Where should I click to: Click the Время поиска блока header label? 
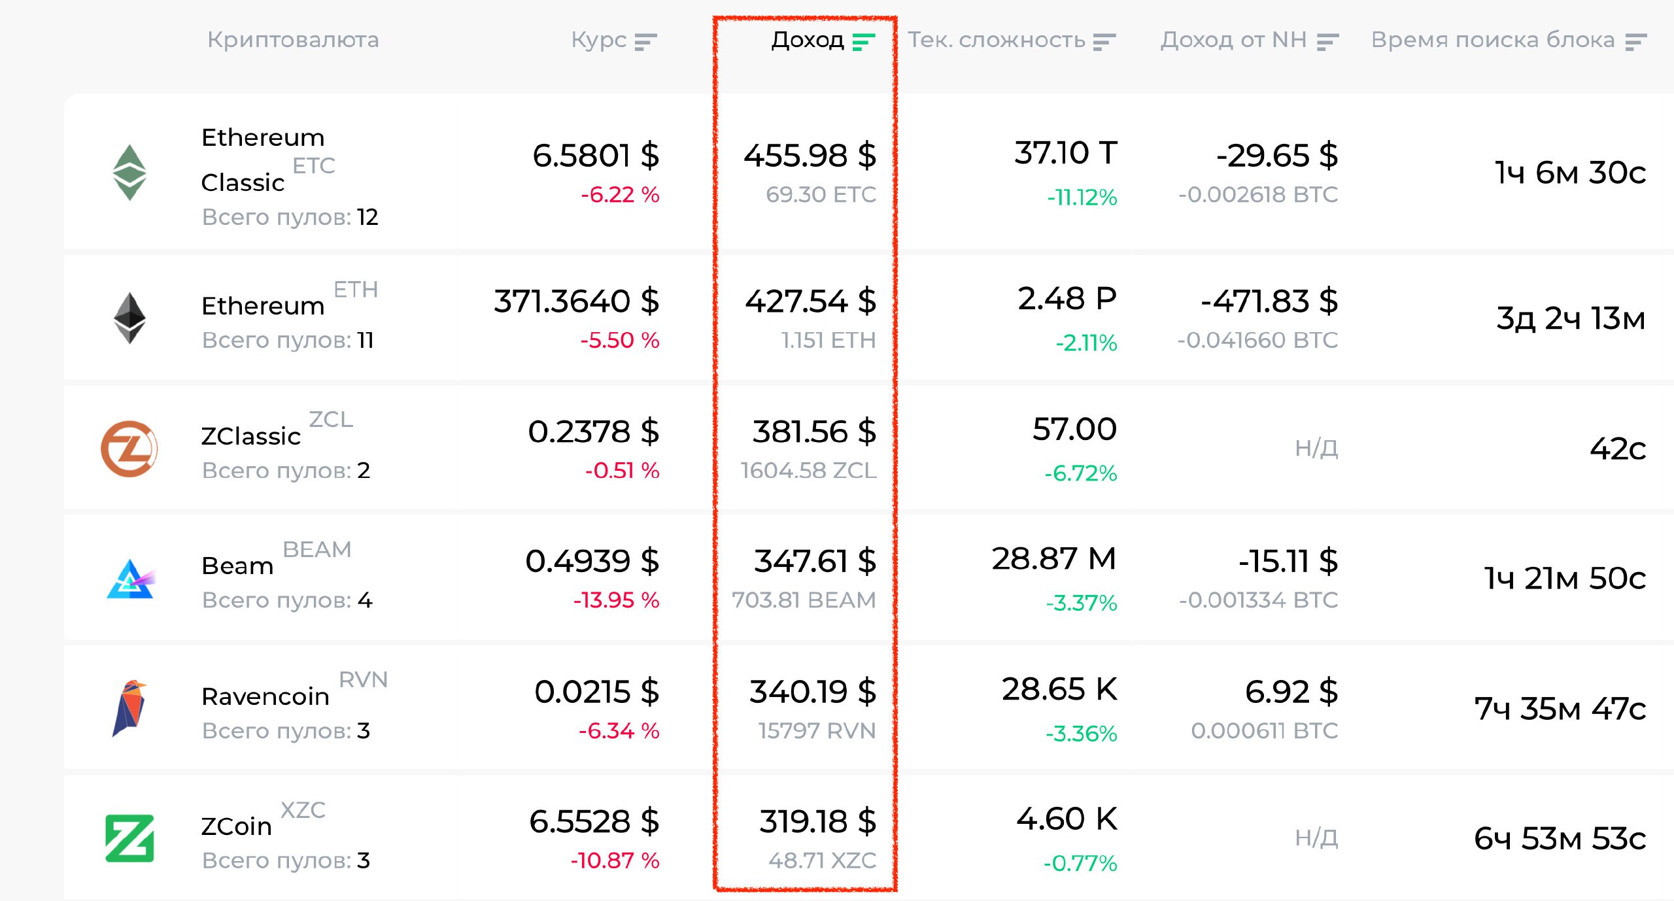[1493, 41]
